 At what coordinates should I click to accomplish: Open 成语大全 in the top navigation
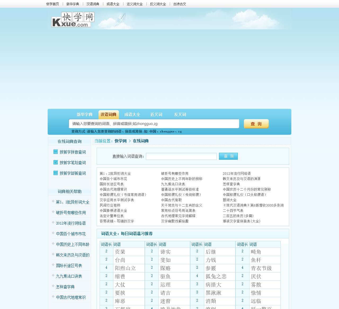pyautogui.click(x=113, y=4)
